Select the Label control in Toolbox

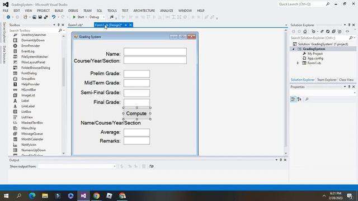[x=25, y=100]
